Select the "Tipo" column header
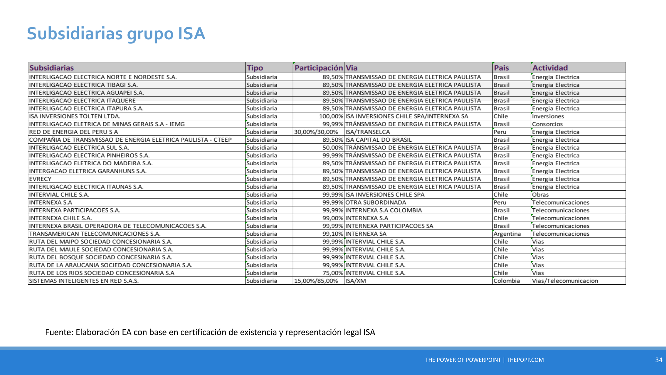The width and height of the screenshot is (666, 375). (x=269, y=68)
